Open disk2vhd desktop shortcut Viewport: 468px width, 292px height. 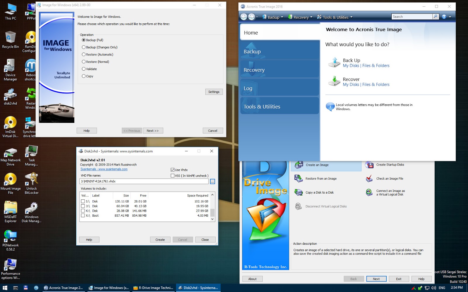(x=11, y=97)
